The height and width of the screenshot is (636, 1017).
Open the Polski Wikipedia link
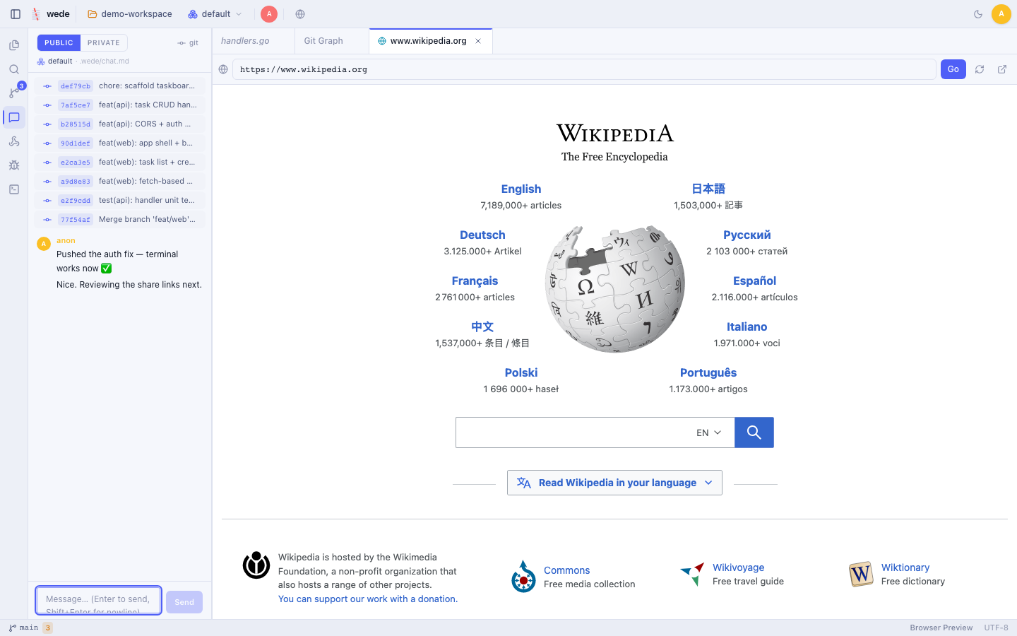521,373
